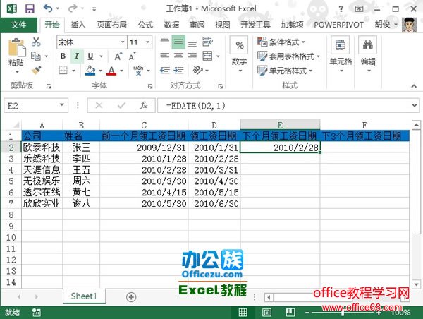Cut selection with the scissors icon
Viewport: 423px width, 319px height.
pyautogui.click(x=36, y=42)
